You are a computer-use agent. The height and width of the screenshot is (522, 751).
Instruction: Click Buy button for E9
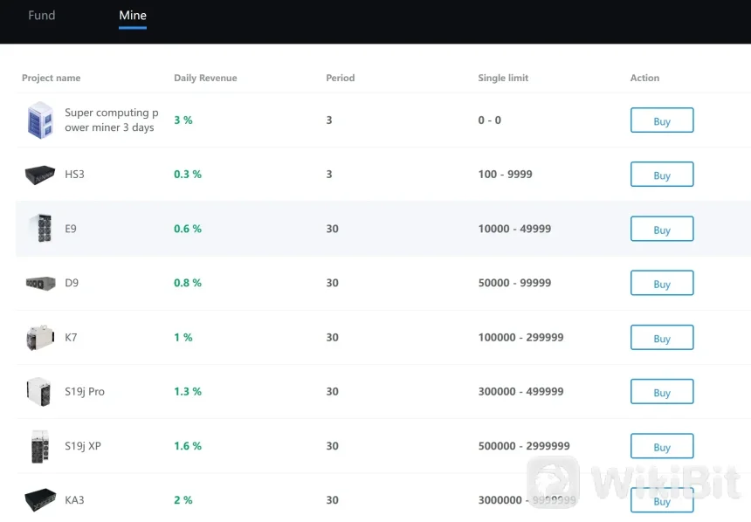click(x=662, y=230)
